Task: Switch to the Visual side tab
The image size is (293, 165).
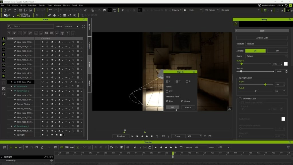Action: click(x=89, y=83)
